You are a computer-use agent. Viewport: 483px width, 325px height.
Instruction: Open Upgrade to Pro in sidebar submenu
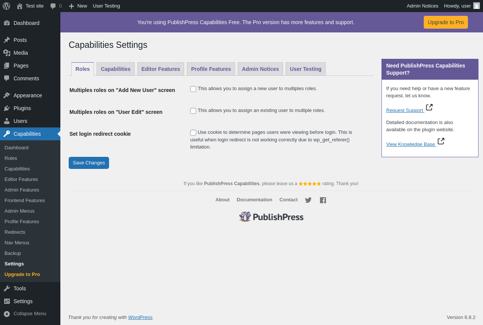[30, 274]
